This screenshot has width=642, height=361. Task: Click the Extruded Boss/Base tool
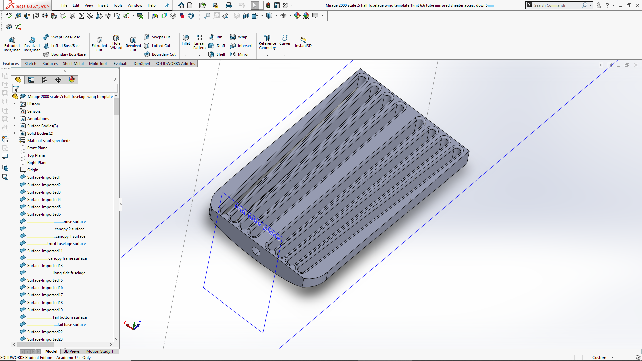pos(12,44)
